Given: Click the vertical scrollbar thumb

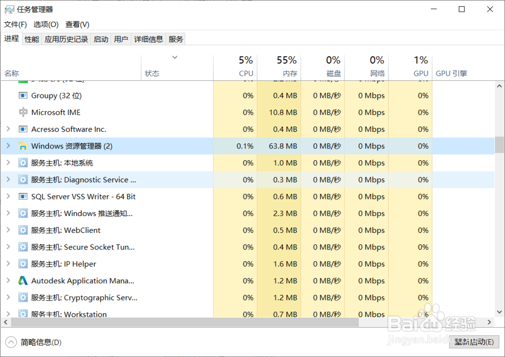Looking at the screenshot, I should pos(499,144).
